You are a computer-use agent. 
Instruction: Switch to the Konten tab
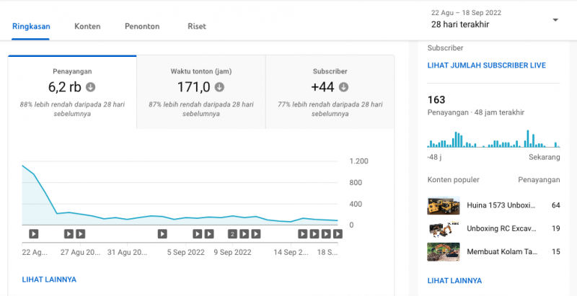87,26
